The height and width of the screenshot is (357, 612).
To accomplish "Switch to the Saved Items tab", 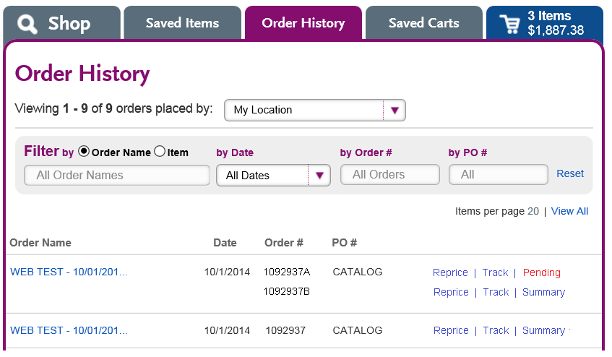I will (182, 23).
